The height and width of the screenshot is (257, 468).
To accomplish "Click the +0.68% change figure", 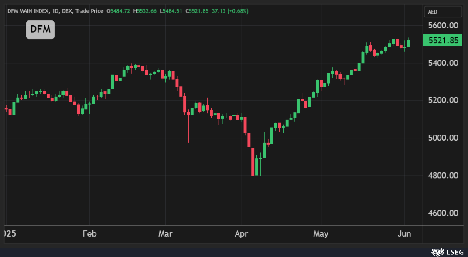I will coord(237,11).
